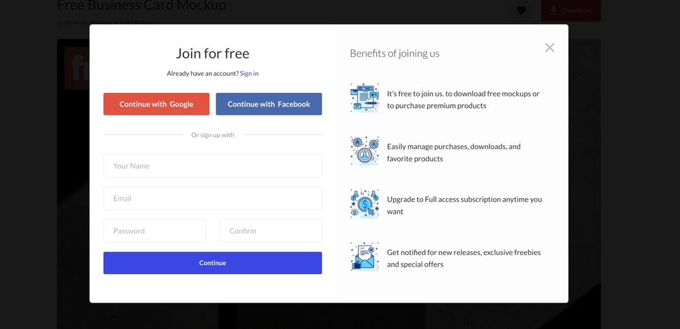Choose Continue with Facebook

click(x=269, y=104)
